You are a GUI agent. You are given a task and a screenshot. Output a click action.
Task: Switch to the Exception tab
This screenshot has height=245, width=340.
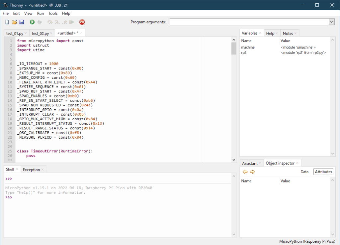(x=31, y=170)
